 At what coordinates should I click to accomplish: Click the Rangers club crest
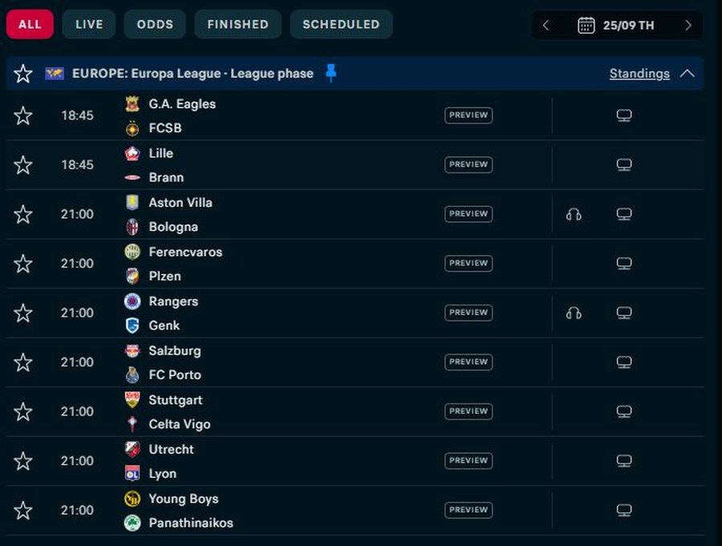[x=132, y=301]
